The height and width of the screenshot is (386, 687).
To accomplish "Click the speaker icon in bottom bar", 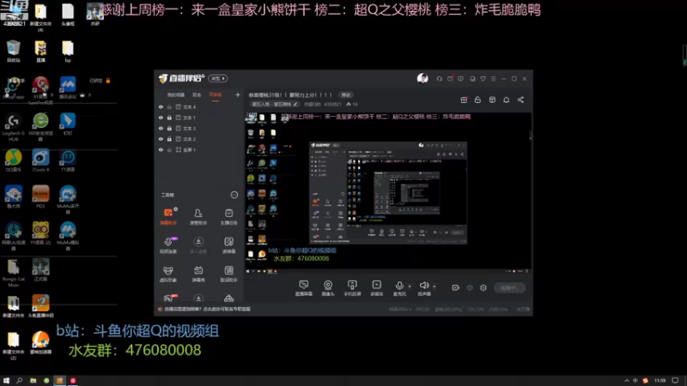I will click(x=423, y=286).
